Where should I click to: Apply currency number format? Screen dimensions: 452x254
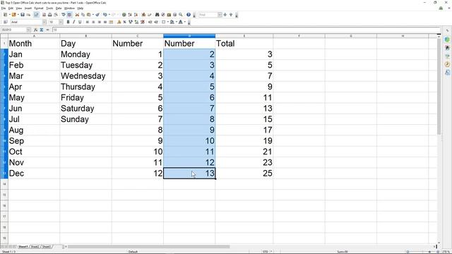(x=119, y=22)
